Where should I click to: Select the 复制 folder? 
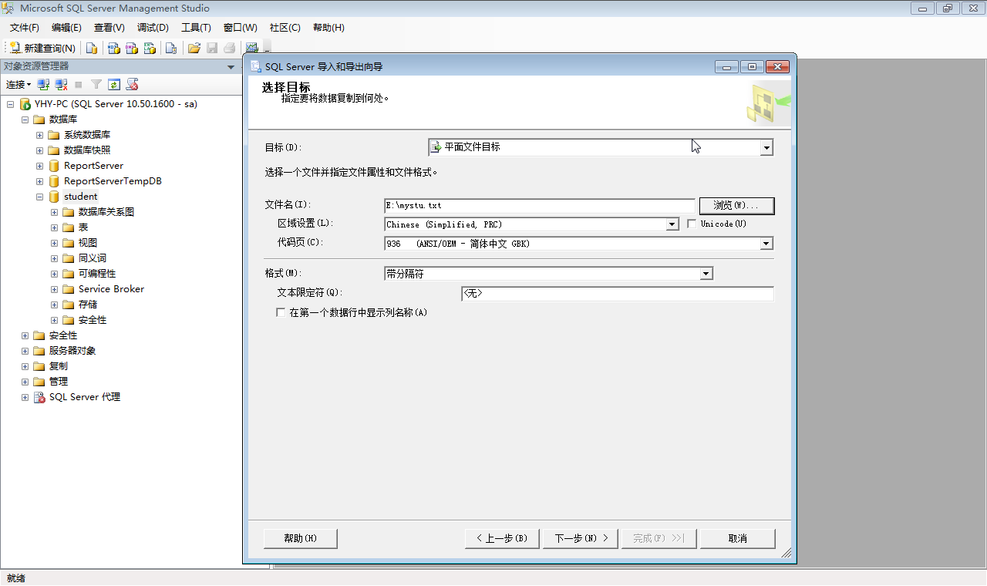coord(58,366)
